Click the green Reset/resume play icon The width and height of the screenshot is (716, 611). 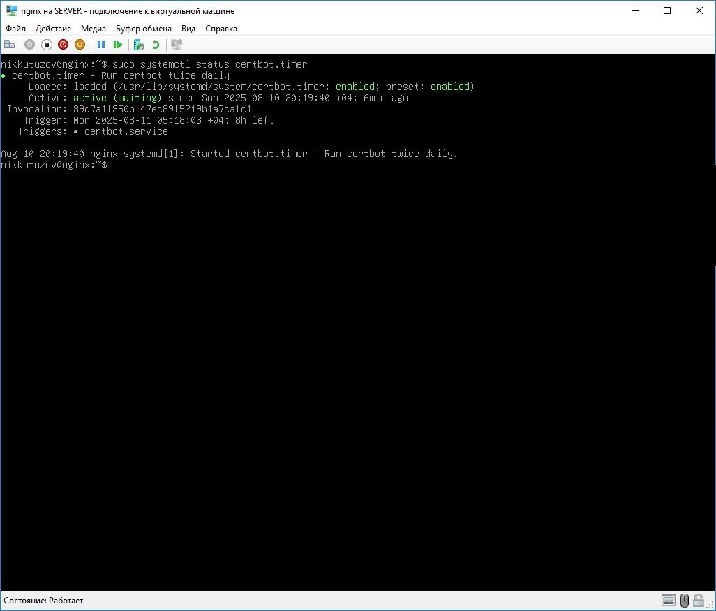(x=118, y=45)
